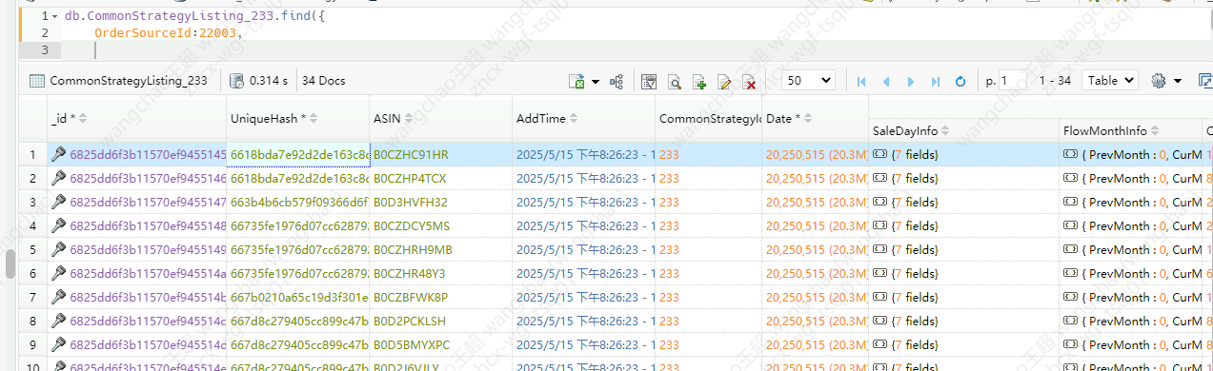Go to the previous results page
Viewport: 1213px width, 371px height.
click(886, 82)
